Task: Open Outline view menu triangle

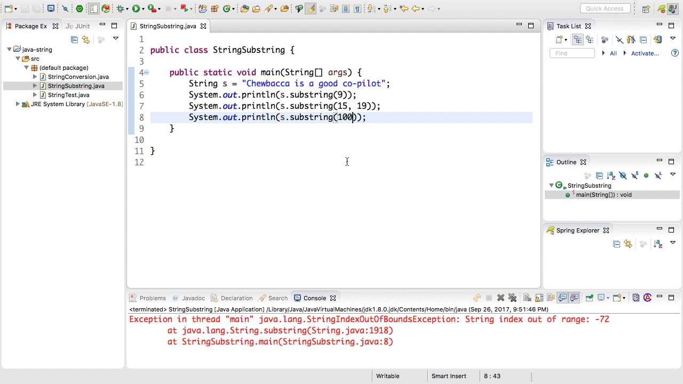Action: (x=672, y=174)
